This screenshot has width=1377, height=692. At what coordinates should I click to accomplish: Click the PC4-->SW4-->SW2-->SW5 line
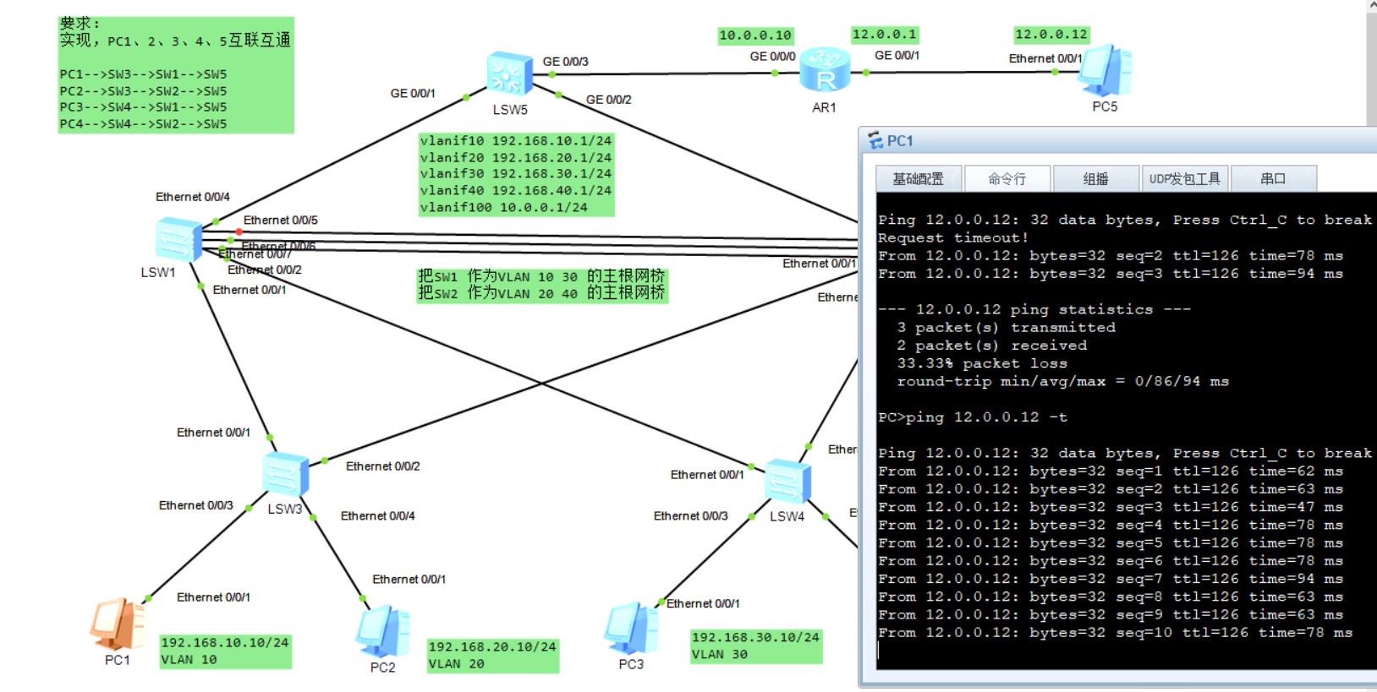pyautogui.click(x=143, y=124)
